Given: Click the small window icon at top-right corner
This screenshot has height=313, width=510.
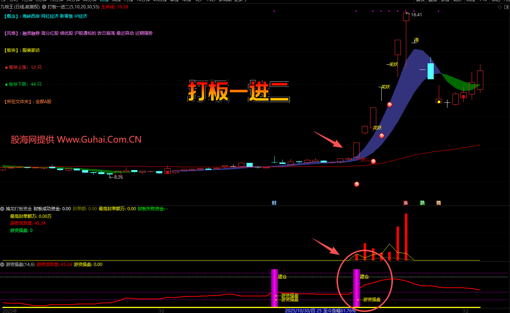Looking at the screenshot, I should click(506, 7).
